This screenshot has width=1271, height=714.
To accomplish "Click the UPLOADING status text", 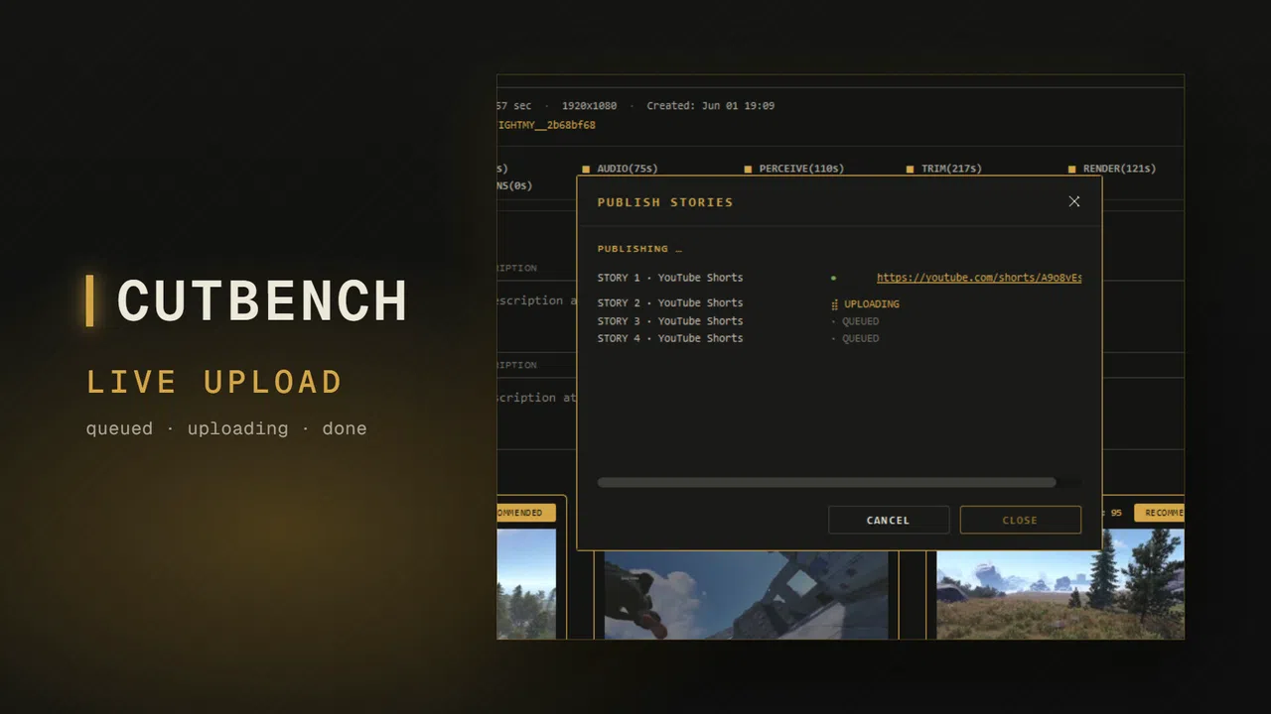I will 872,304.
